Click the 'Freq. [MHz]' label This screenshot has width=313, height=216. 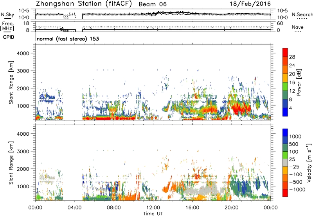7,27
